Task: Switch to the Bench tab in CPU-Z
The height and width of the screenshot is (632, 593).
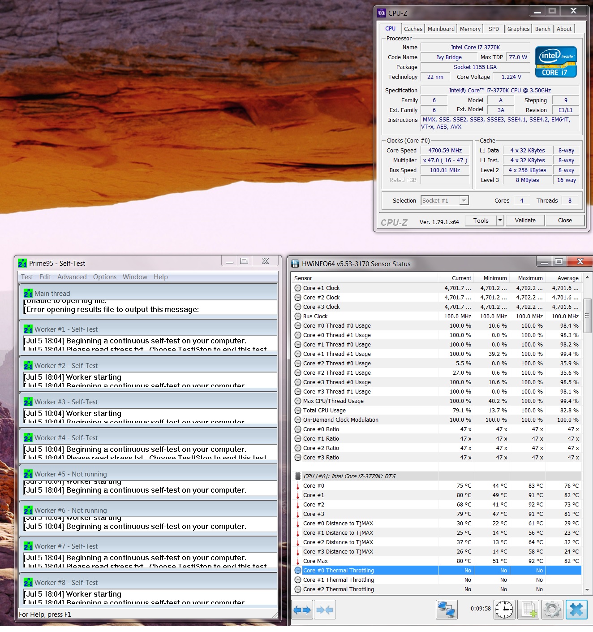Action: [x=543, y=29]
